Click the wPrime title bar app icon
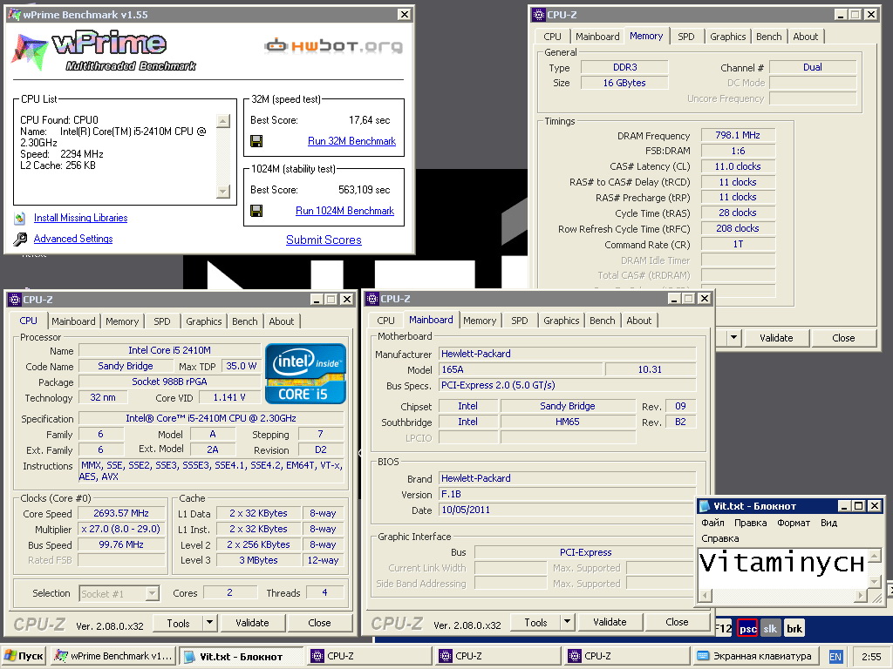The height and width of the screenshot is (669, 893). tap(14, 14)
